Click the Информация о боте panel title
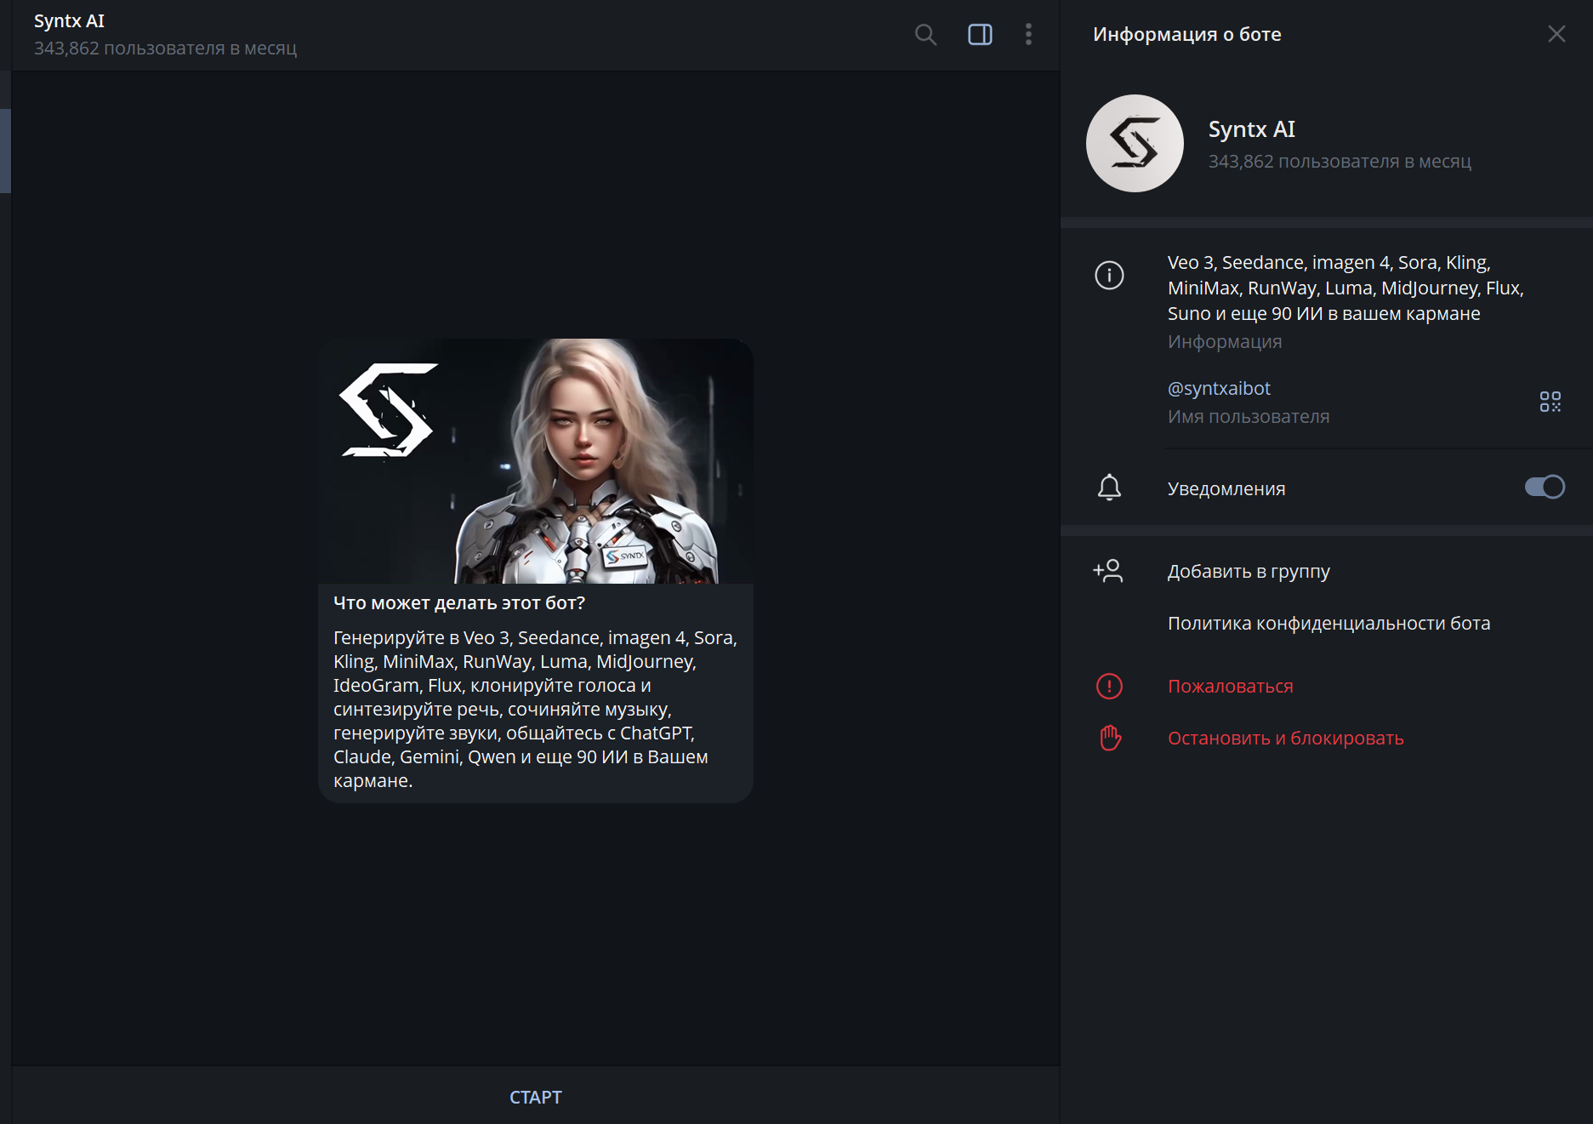Viewport: 1593px width, 1124px height. click(1186, 35)
